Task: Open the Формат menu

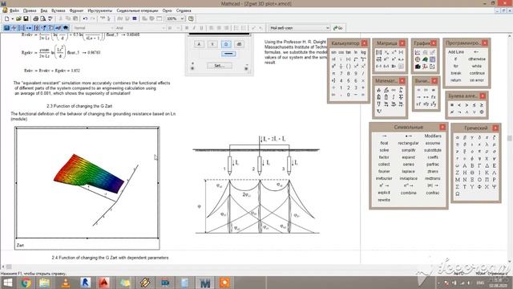Action: coord(76,10)
